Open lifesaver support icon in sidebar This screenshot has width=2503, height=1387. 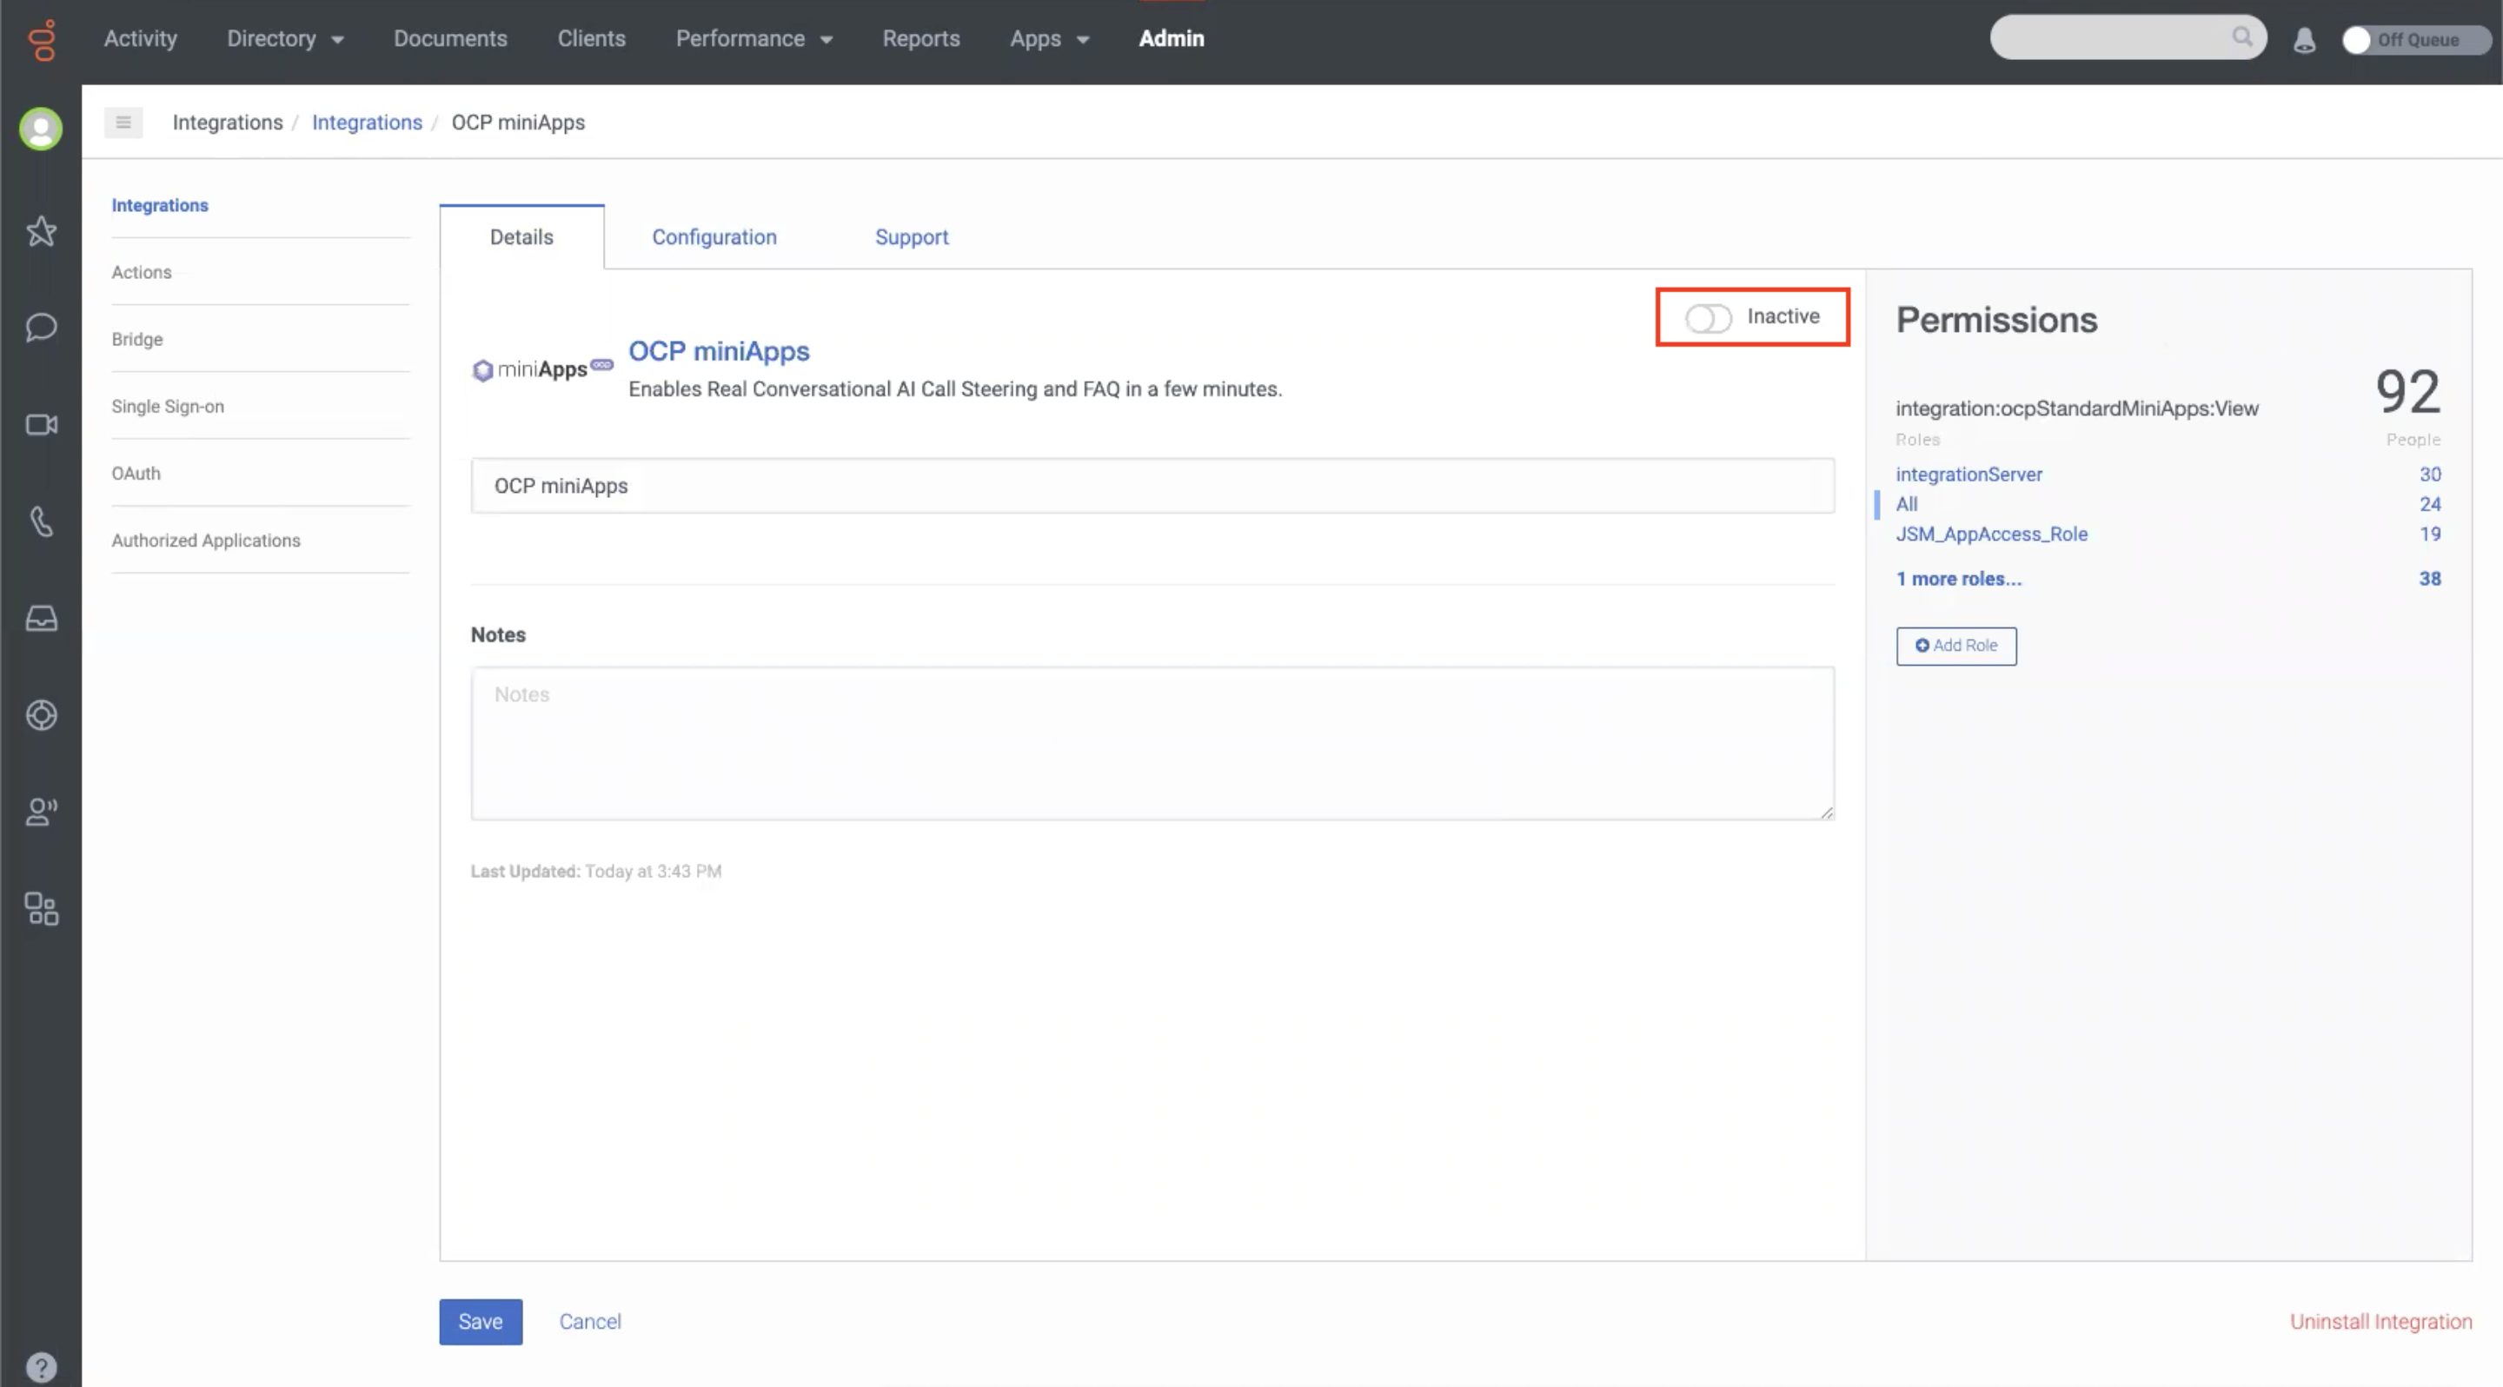[x=41, y=716]
